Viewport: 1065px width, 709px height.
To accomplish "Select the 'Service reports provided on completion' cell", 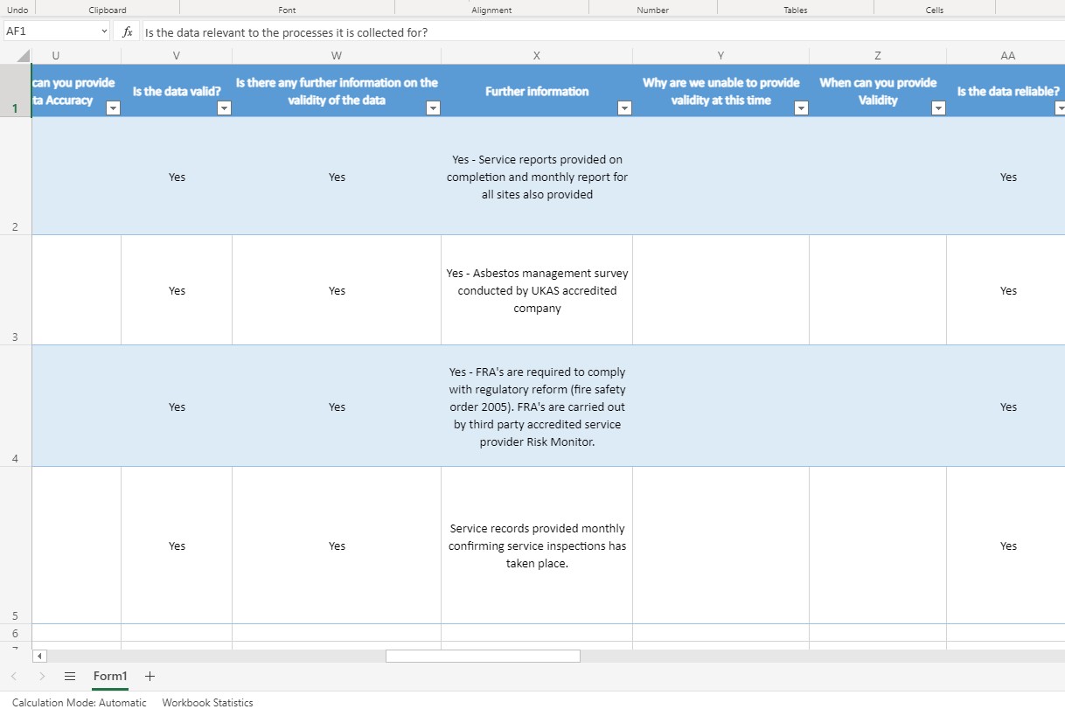I will point(537,177).
